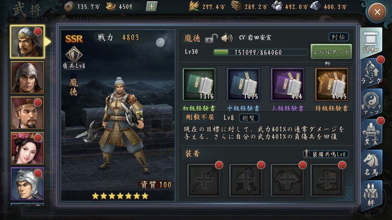Click the 装備共鳴Lv0 equipment resonance button

(326, 154)
